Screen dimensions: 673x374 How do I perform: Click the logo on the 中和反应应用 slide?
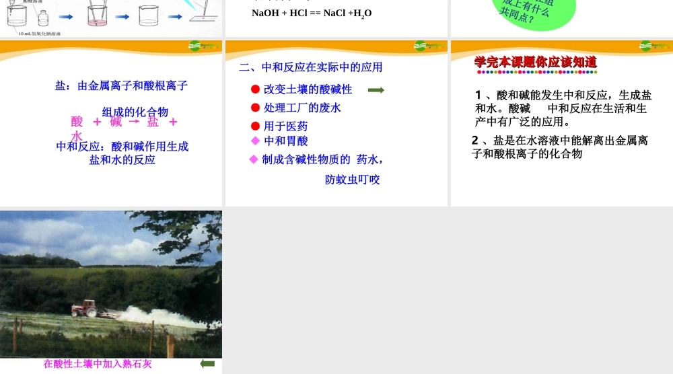click(429, 46)
